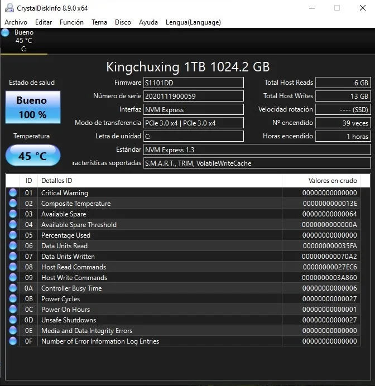The width and height of the screenshot is (375, 386).
Task: Click the status orb for Controller Busy Time
Action: click(13, 288)
